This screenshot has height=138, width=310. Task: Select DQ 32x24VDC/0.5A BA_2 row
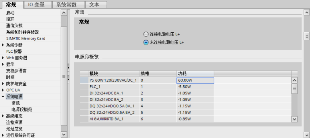(114, 113)
